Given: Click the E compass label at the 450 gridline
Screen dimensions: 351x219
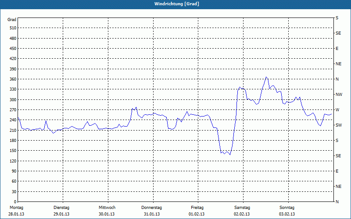Looking at the screenshot, I should (x=337, y=49).
